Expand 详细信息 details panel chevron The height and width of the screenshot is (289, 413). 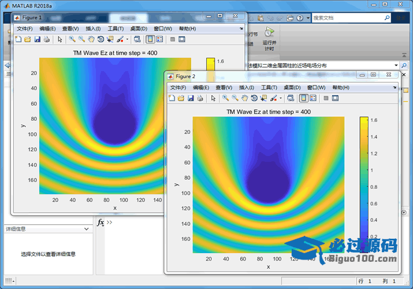pos(87,229)
